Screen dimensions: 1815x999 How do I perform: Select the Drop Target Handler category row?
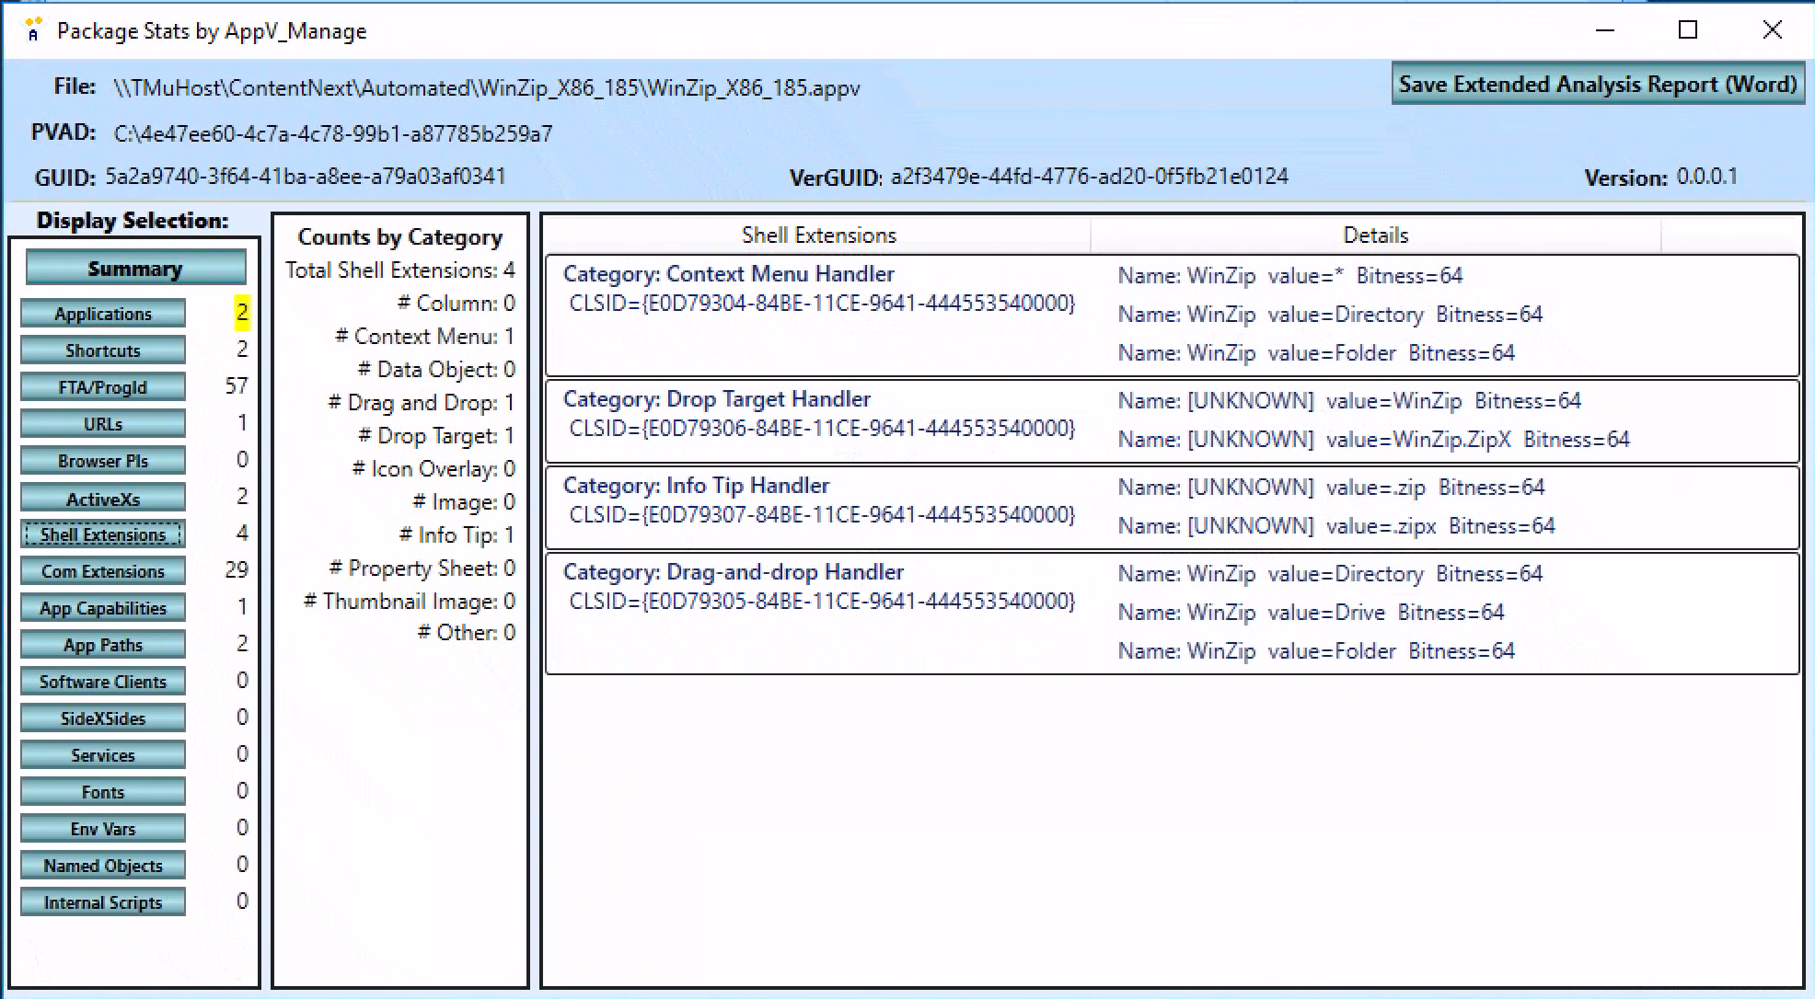[1173, 420]
